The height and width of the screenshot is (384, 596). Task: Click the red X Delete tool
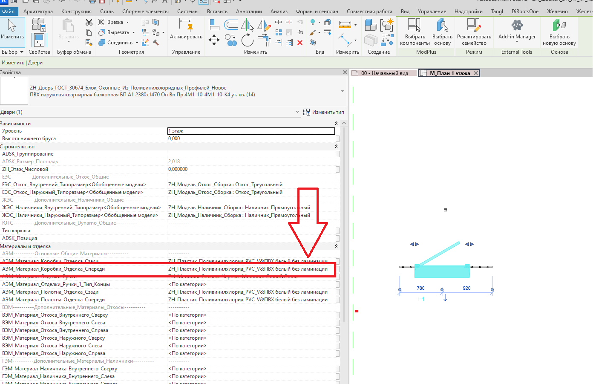point(300,42)
